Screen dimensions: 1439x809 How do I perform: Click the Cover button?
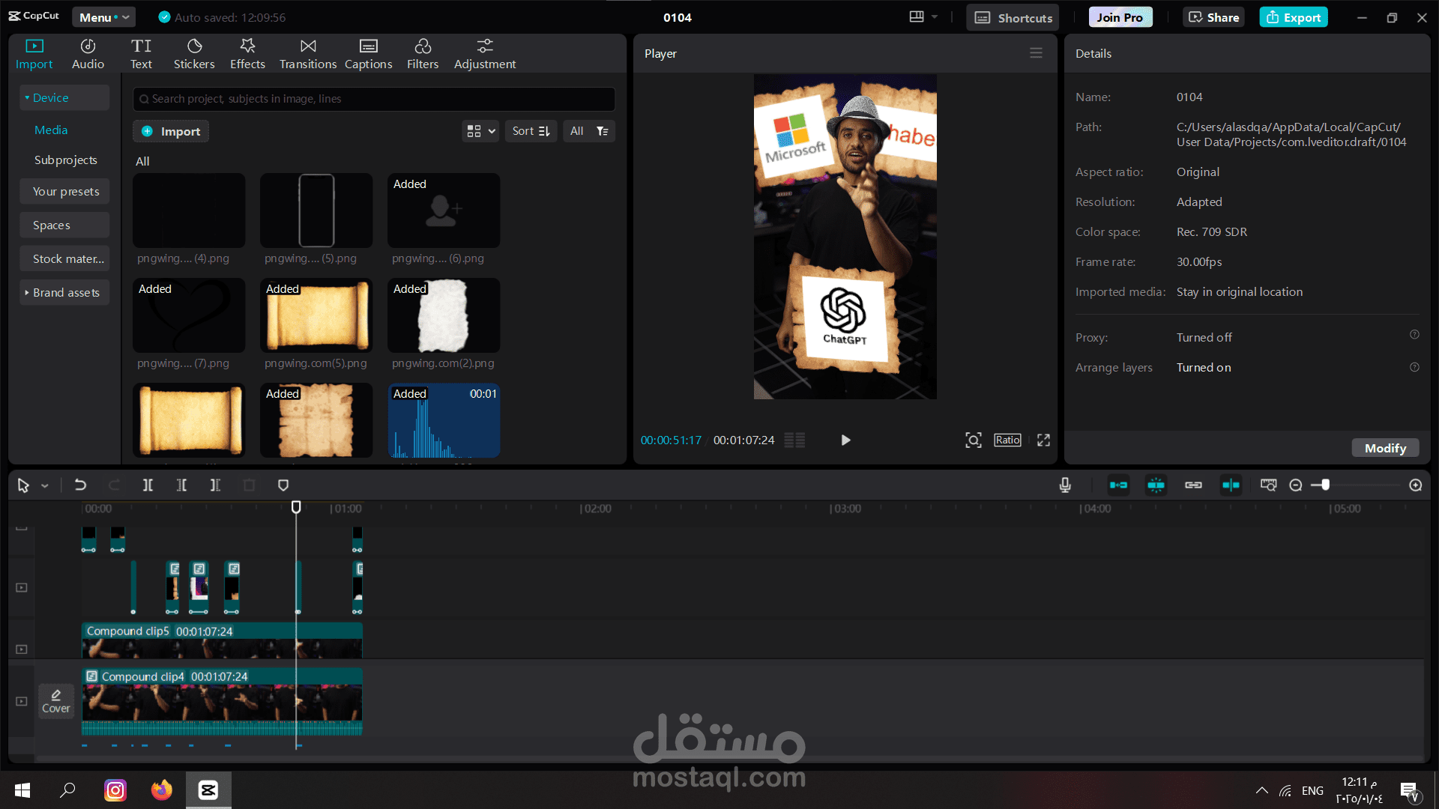56,701
